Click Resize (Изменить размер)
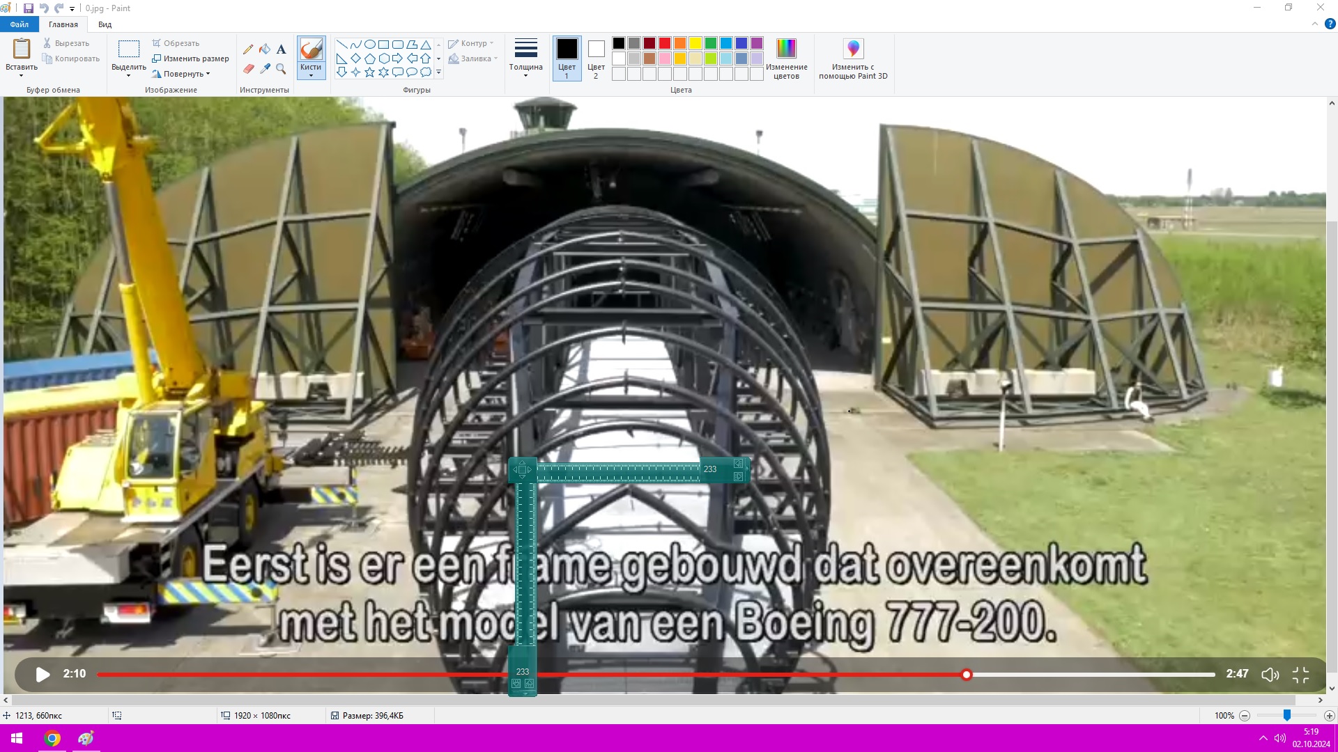This screenshot has height=752, width=1338. pos(191,58)
